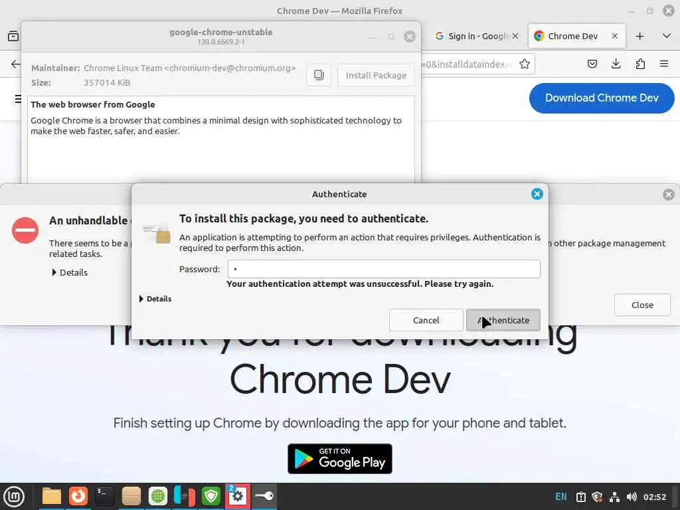Launch the Terminal from taskbar
The width and height of the screenshot is (680, 510).
pyautogui.click(x=104, y=496)
